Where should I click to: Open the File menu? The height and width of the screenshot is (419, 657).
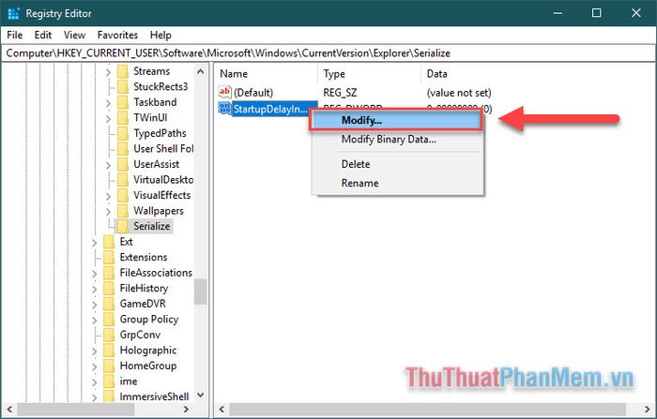(15, 36)
